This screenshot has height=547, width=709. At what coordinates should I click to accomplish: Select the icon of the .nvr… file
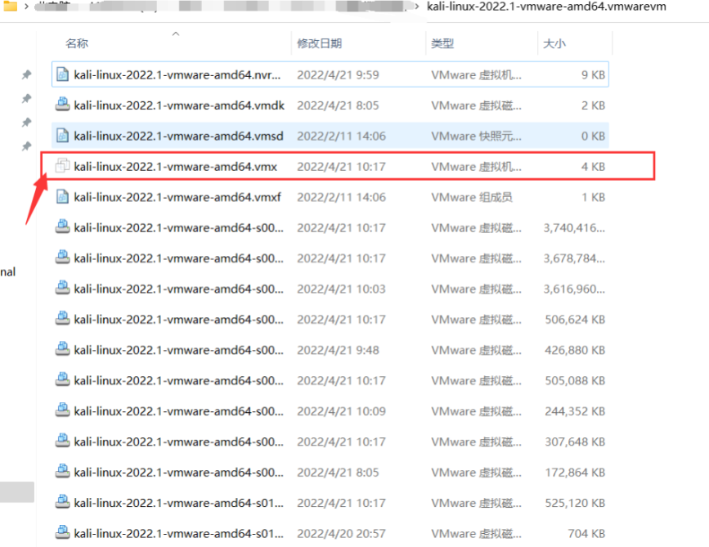coord(62,74)
